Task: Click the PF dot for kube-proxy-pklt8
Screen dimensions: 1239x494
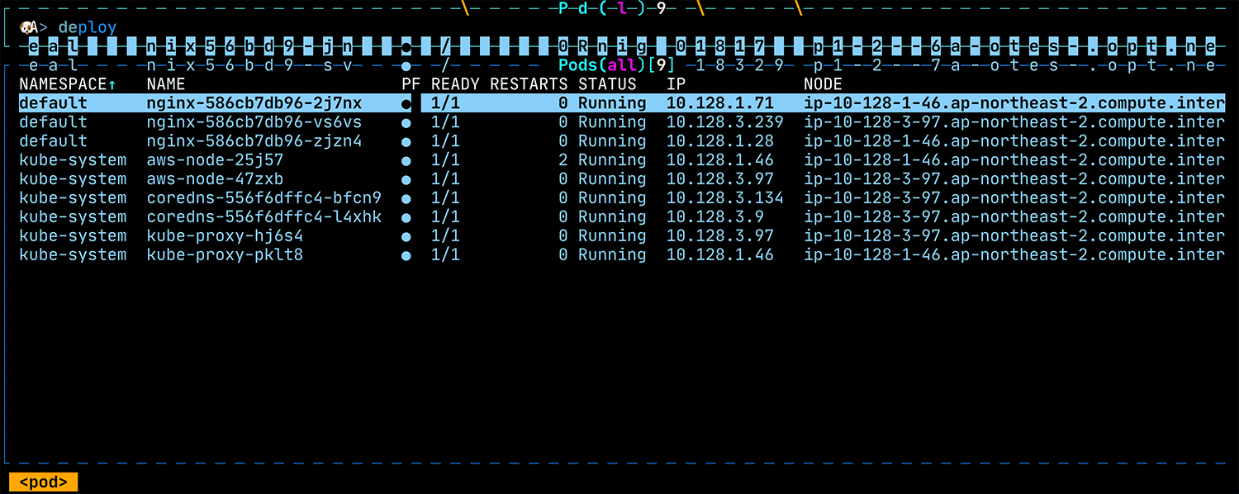Action: (x=406, y=256)
